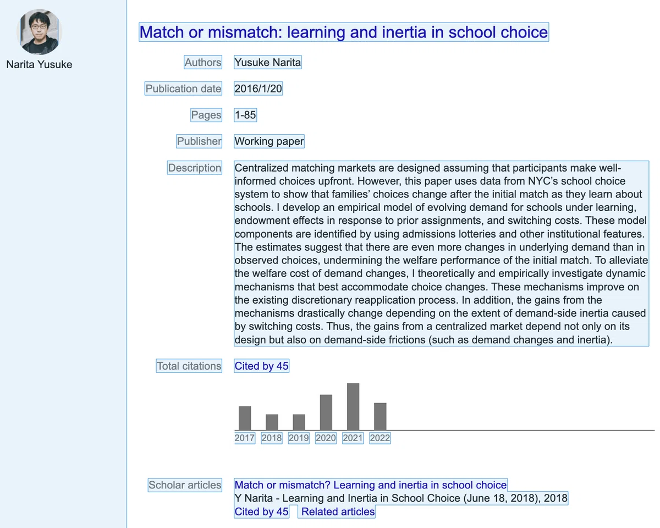Click the author value Yusuke Narita
This screenshot has height=528, width=660.
point(267,62)
